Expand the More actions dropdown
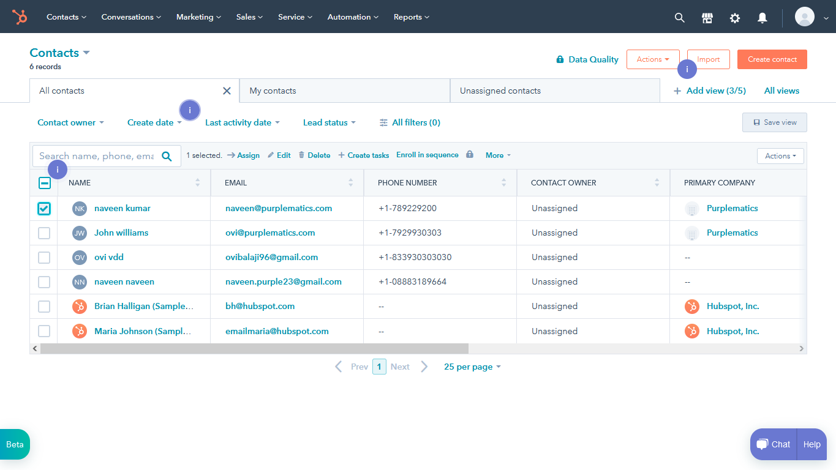Image resolution: width=836 pixels, height=470 pixels. [x=497, y=155]
